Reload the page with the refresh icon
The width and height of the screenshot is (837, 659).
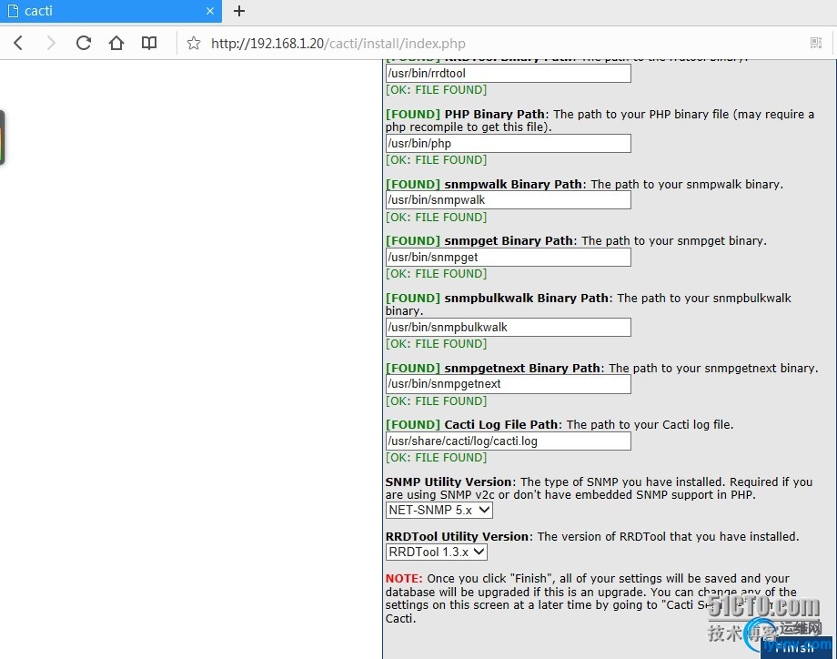84,43
